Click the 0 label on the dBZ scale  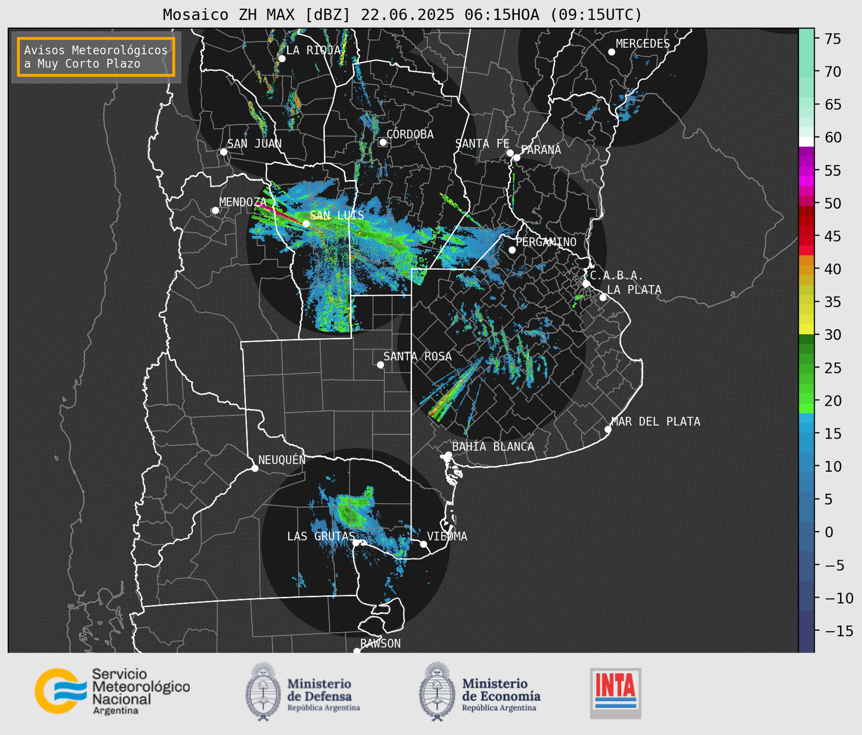point(829,532)
